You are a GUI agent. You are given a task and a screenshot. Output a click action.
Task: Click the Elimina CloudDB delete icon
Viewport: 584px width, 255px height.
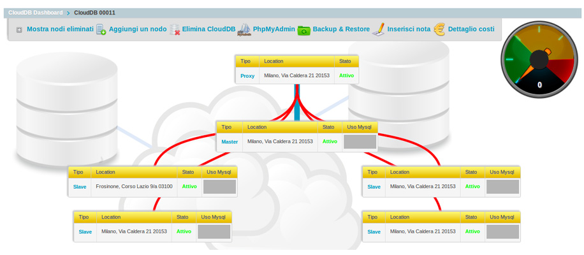[175, 29]
